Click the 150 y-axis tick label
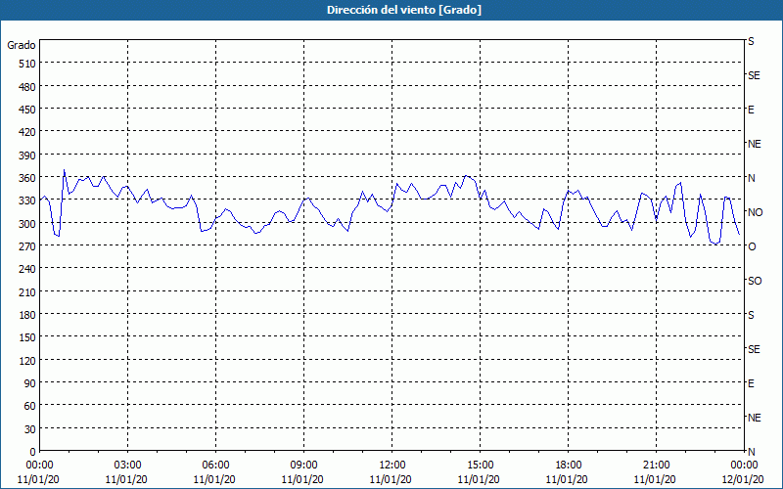The width and height of the screenshot is (783, 489). (x=27, y=337)
